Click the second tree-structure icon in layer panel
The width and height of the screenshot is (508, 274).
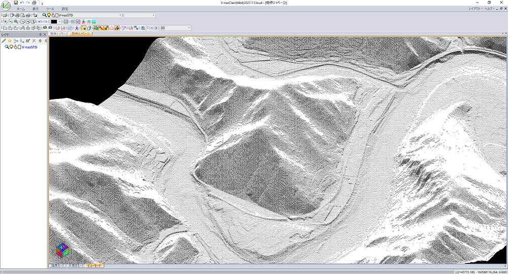[22, 41]
